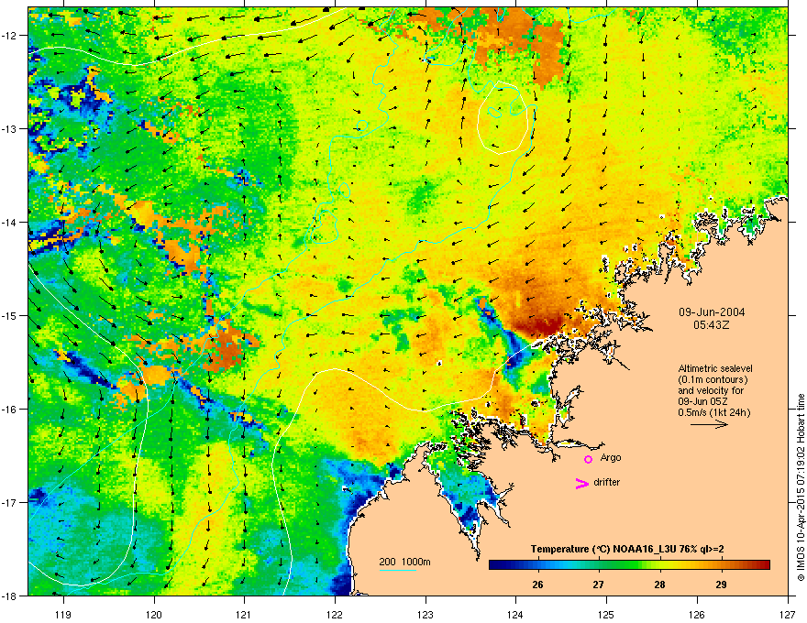Click the 'Argo' legend label
Viewport: 807px width, 623px height.
pyautogui.click(x=611, y=457)
